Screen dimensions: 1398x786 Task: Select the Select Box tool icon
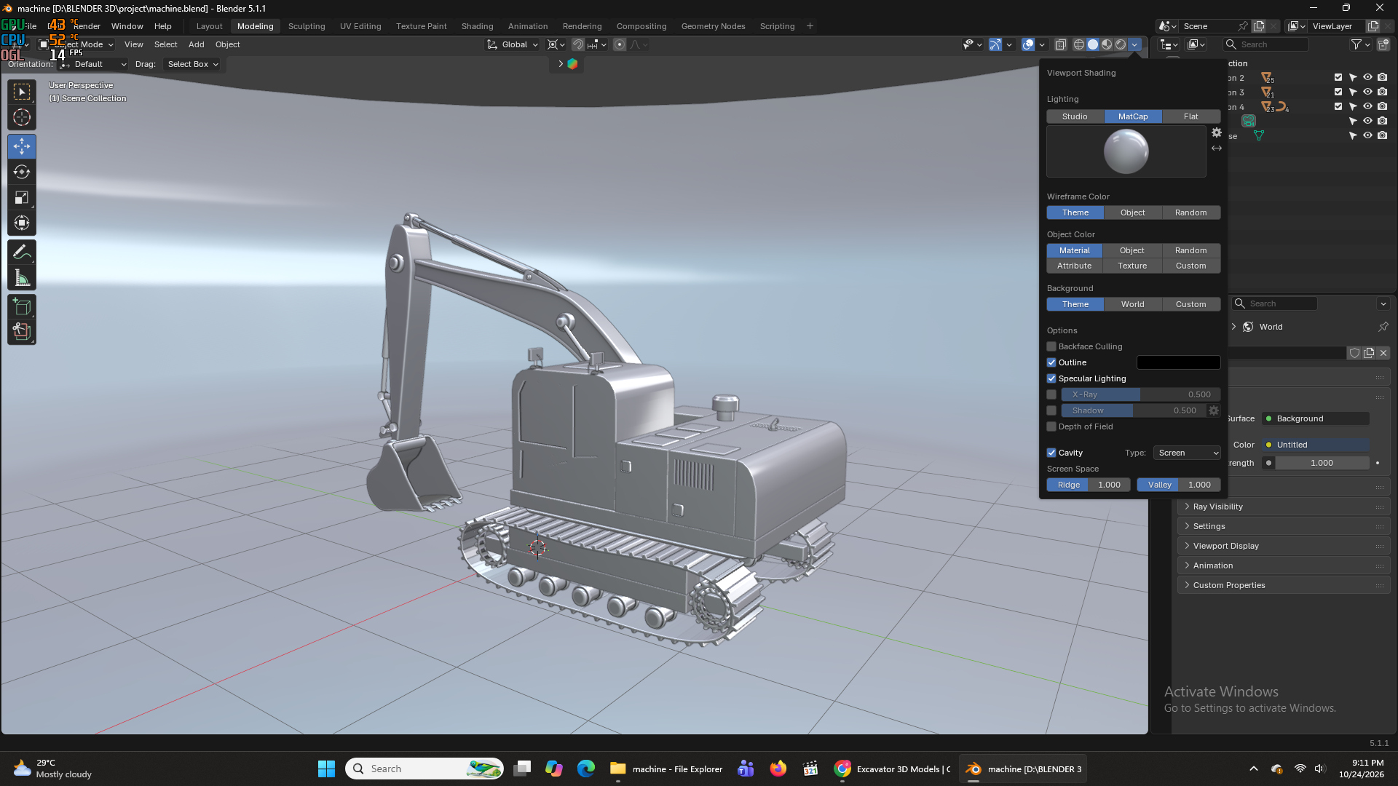22,92
